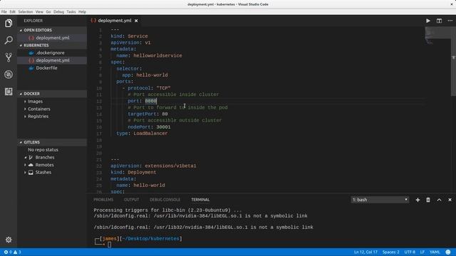Click the run play icon in editor toolbar

click(x=428, y=21)
